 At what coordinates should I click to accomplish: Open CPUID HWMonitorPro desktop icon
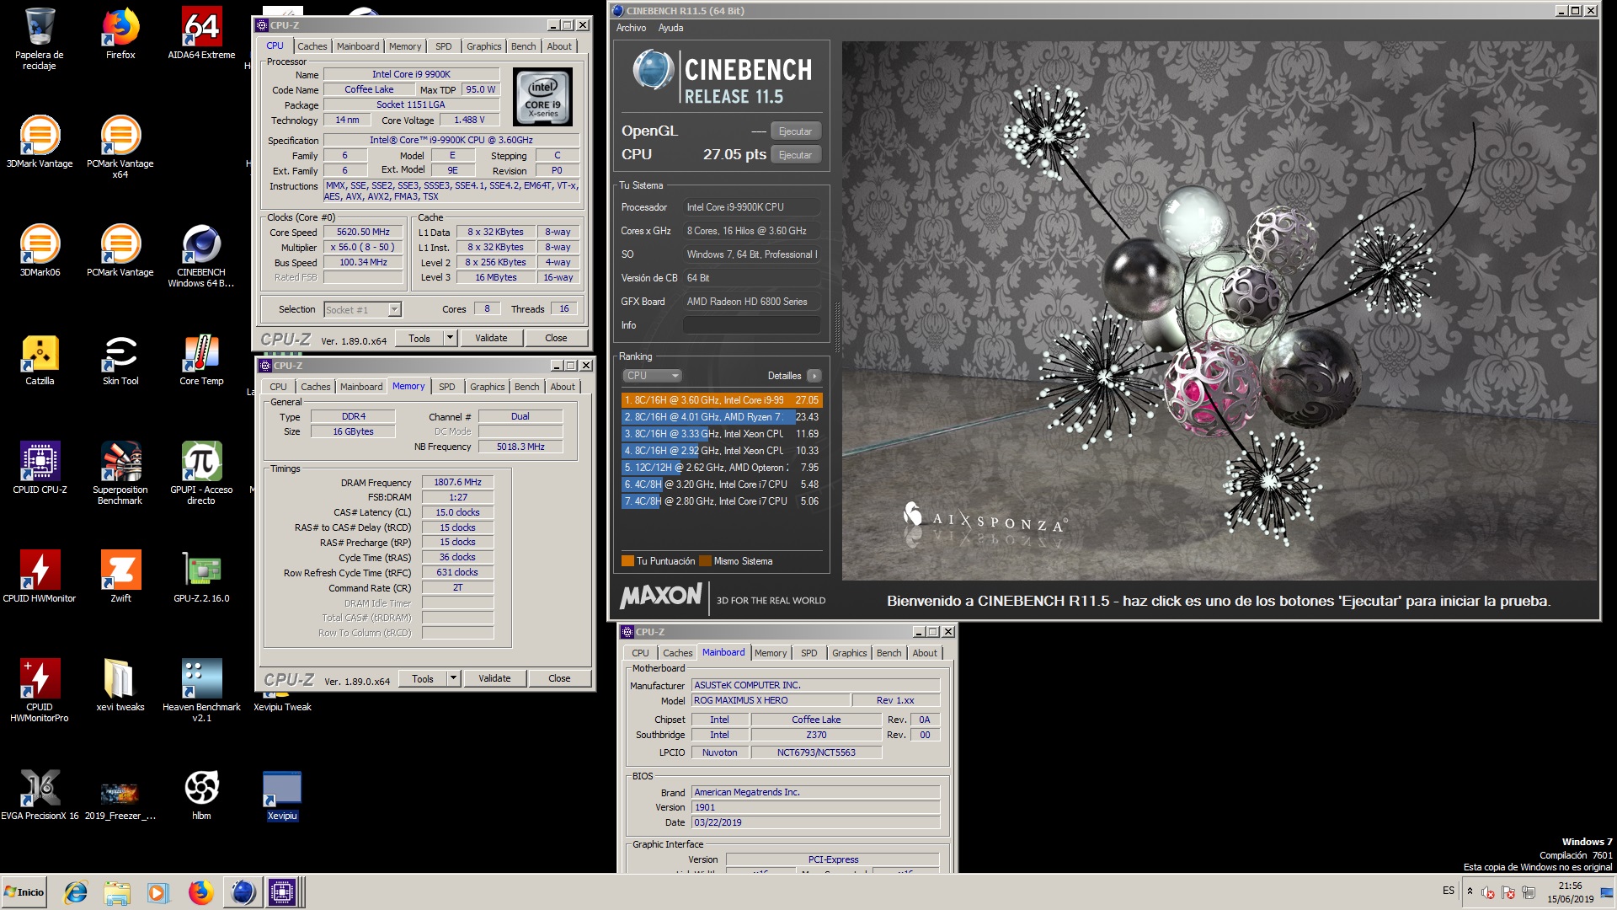[x=40, y=690]
